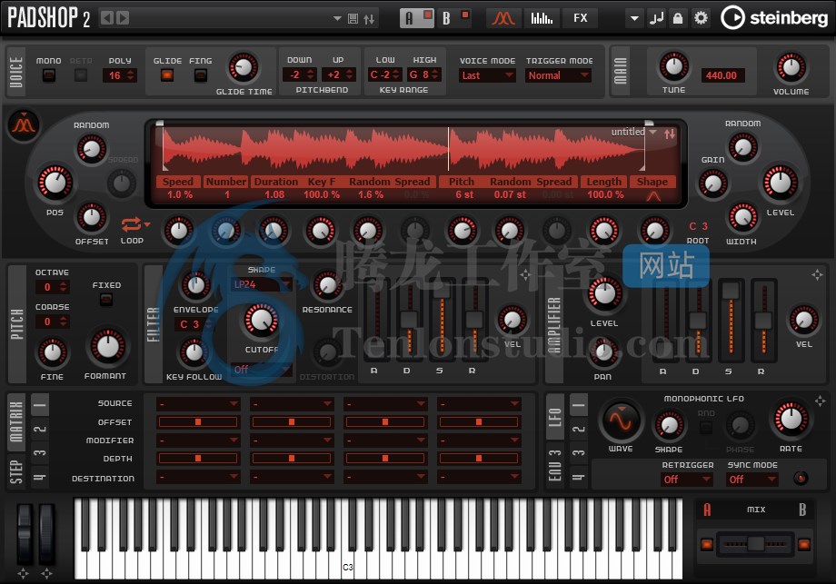Click first matrix Offset slider
Viewport: 836px width, 584px height.
[198, 422]
